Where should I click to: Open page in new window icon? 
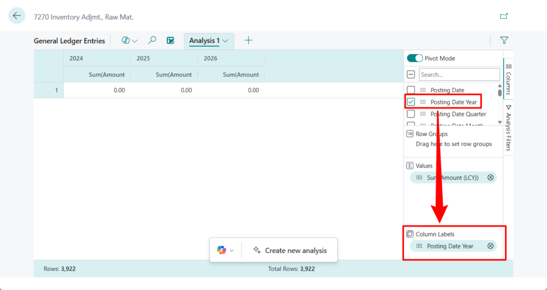[x=503, y=16]
